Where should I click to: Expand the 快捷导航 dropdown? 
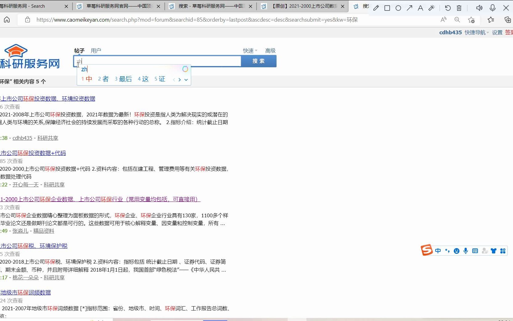[x=477, y=32]
